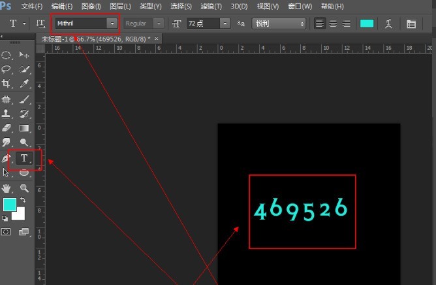Click the ruler origin corner box
Viewport: 436px width, 285px height.
tap(40, 48)
